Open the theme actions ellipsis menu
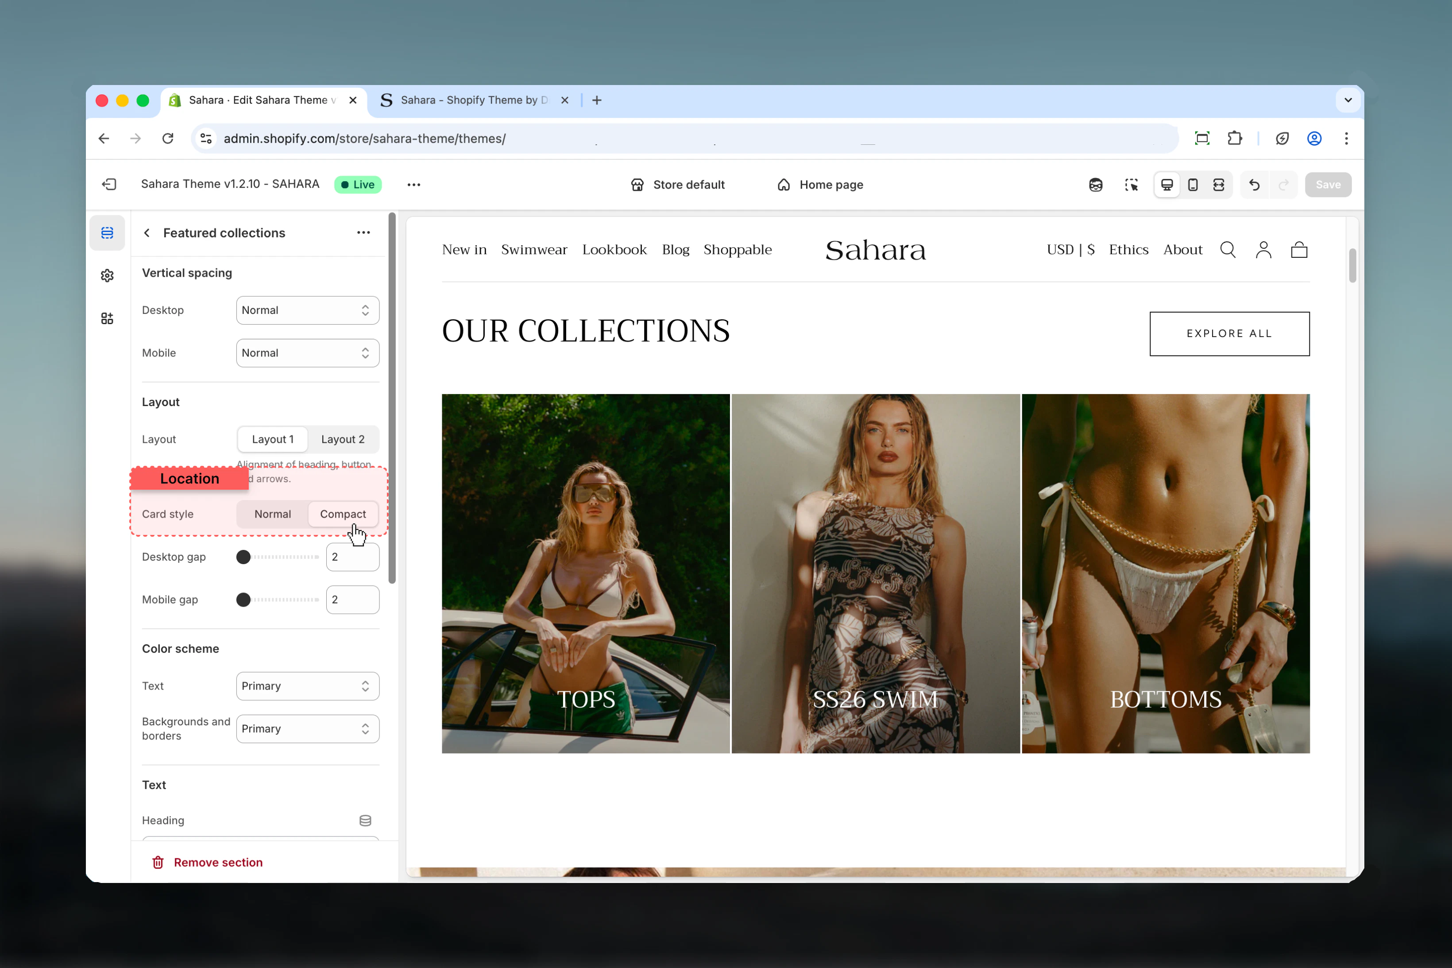The height and width of the screenshot is (968, 1452). 413,185
